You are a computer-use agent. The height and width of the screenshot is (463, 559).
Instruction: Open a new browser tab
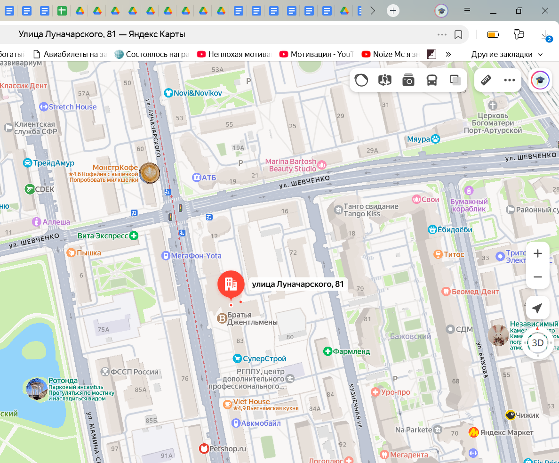(x=393, y=11)
